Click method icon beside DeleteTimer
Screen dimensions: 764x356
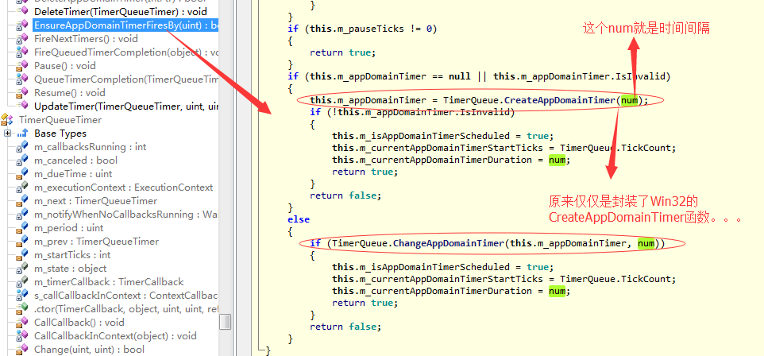(x=22, y=11)
